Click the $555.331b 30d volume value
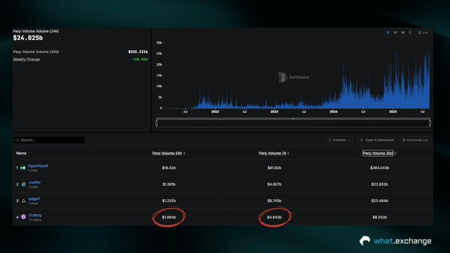The height and width of the screenshot is (253, 450). click(138, 52)
